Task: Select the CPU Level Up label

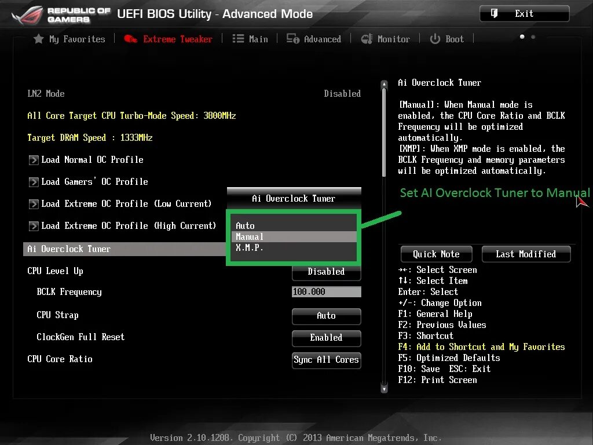Action: tap(55, 271)
